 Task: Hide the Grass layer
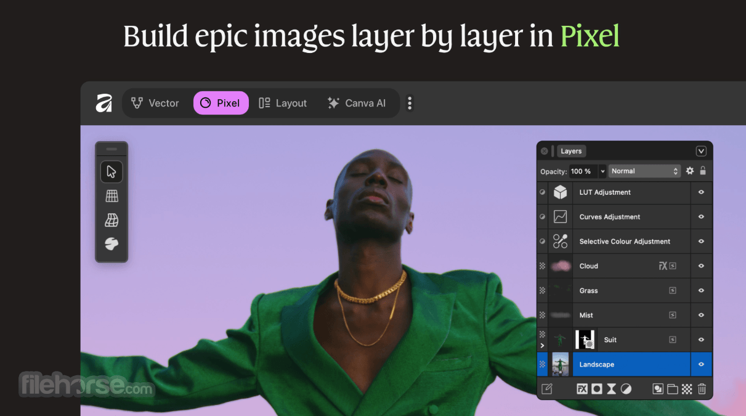tap(701, 291)
